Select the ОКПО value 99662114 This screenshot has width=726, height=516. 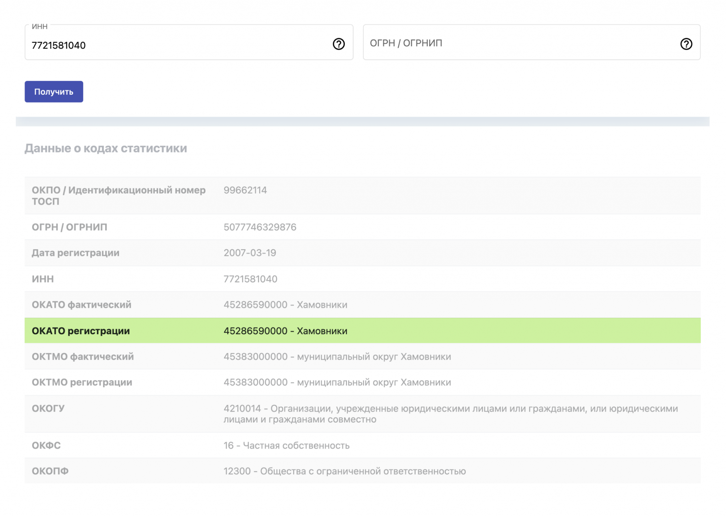click(x=245, y=190)
